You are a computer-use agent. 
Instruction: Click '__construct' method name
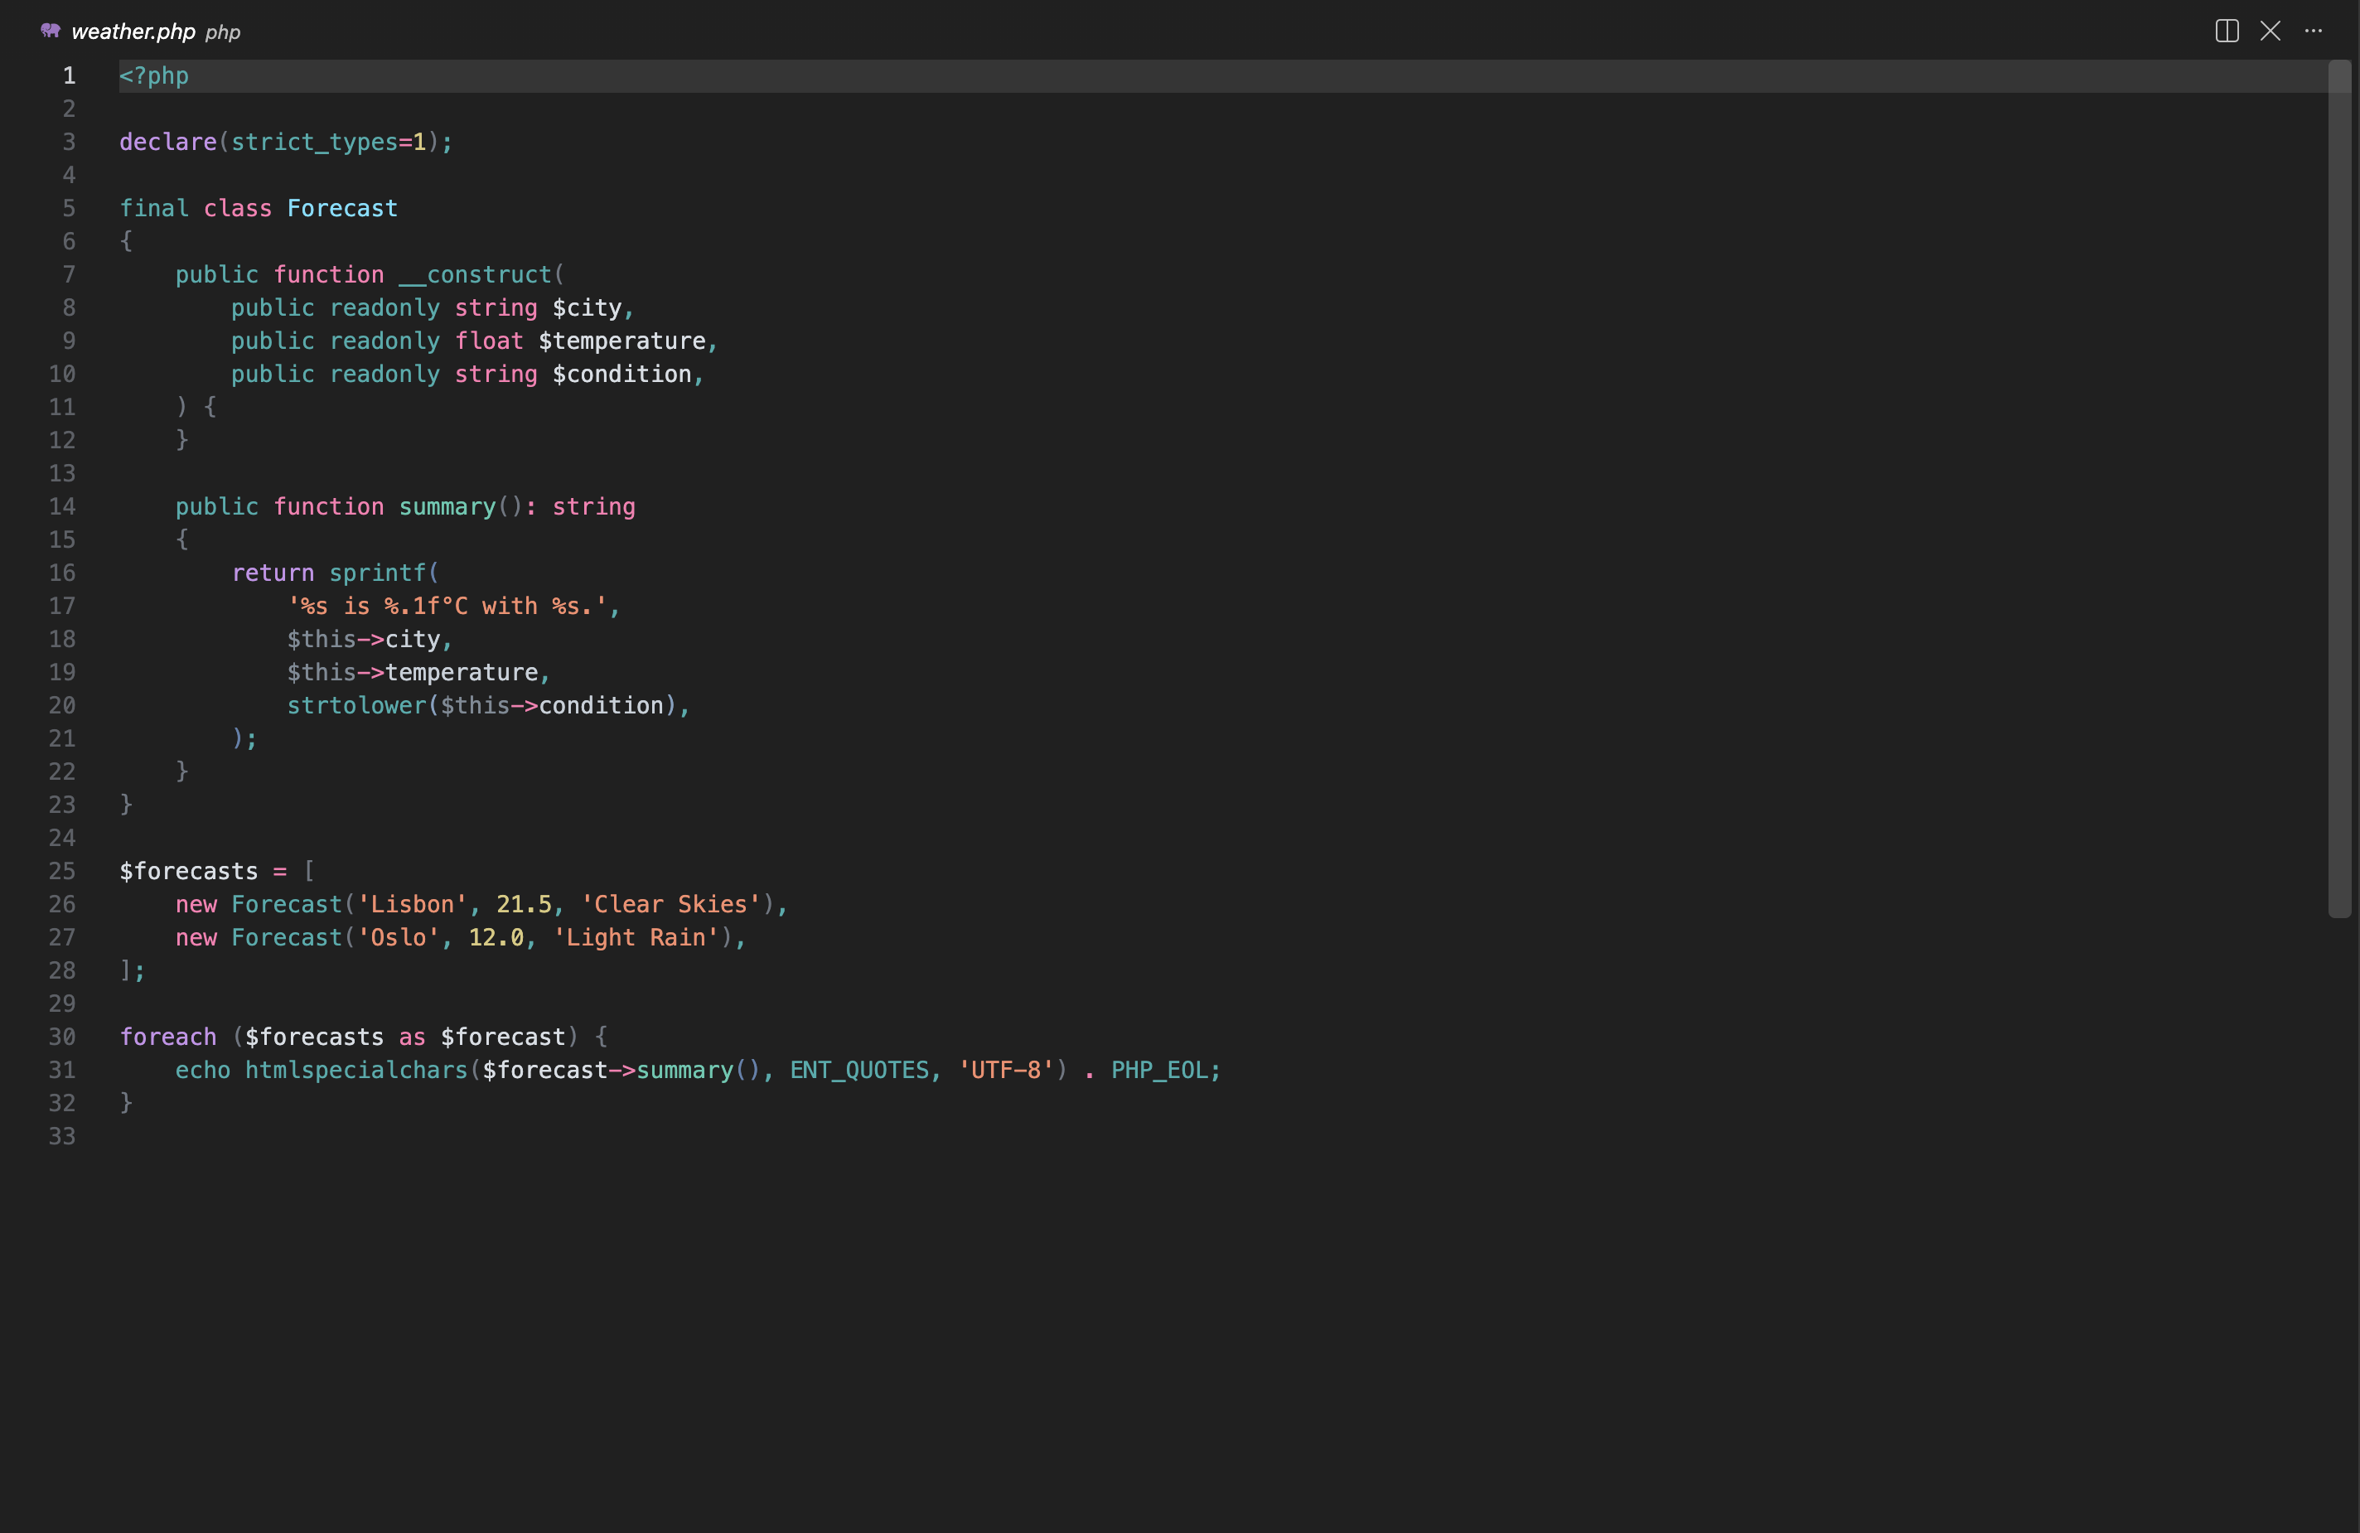[x=475, y=274]
